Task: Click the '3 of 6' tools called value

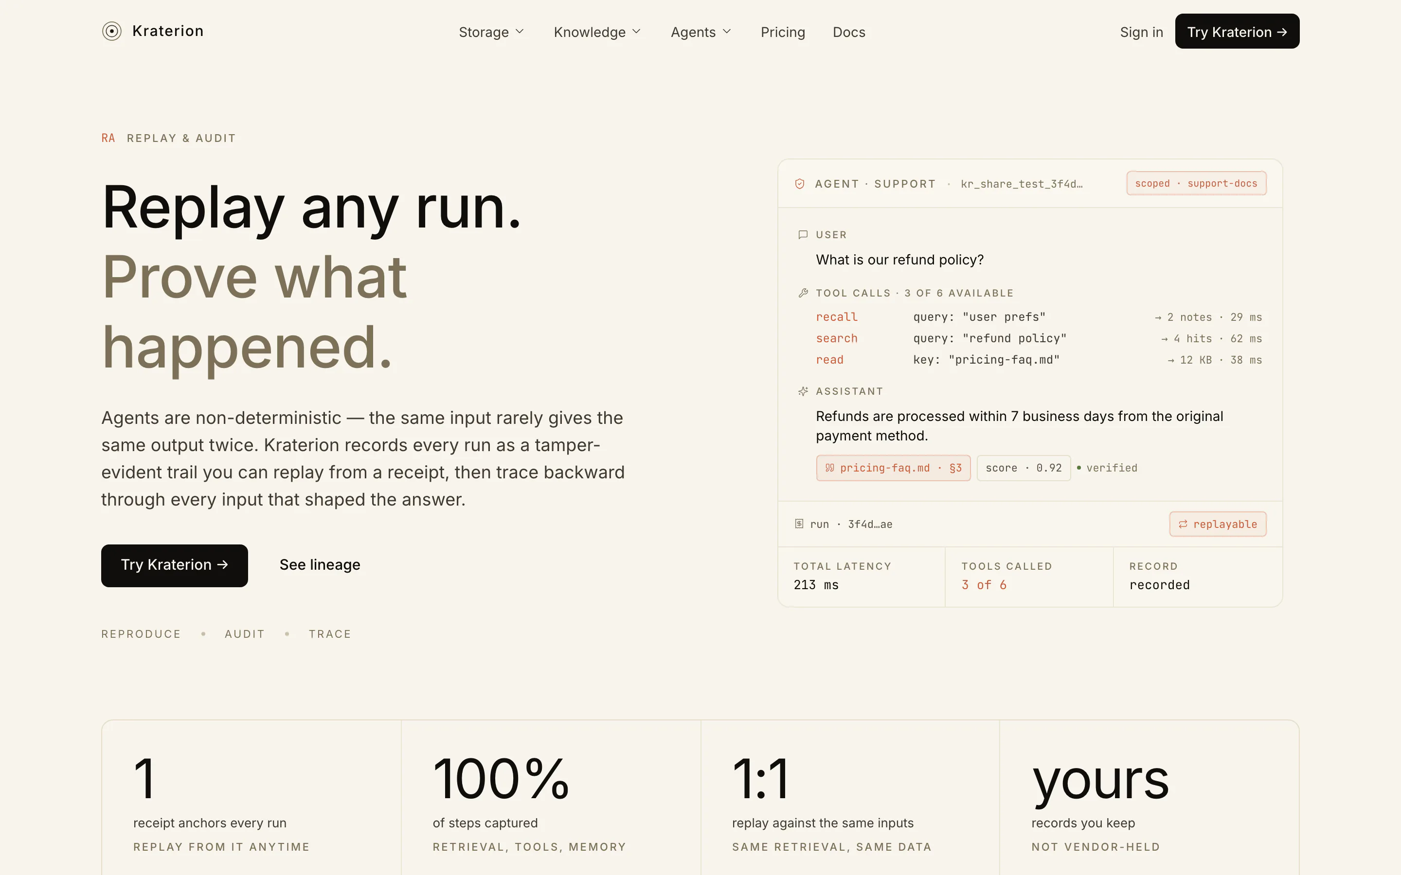Action: (984, 585)
